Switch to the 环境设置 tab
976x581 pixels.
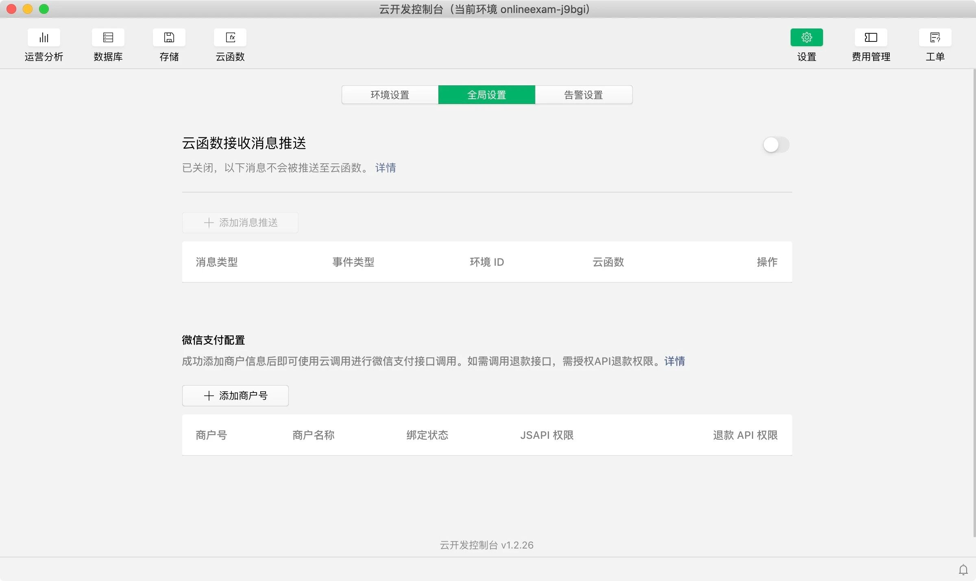[390, 95]
